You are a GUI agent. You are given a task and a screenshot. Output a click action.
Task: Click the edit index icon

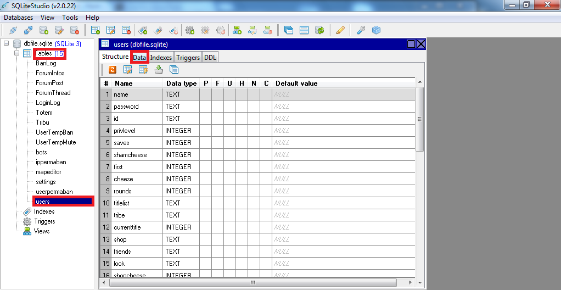[158, 30]
